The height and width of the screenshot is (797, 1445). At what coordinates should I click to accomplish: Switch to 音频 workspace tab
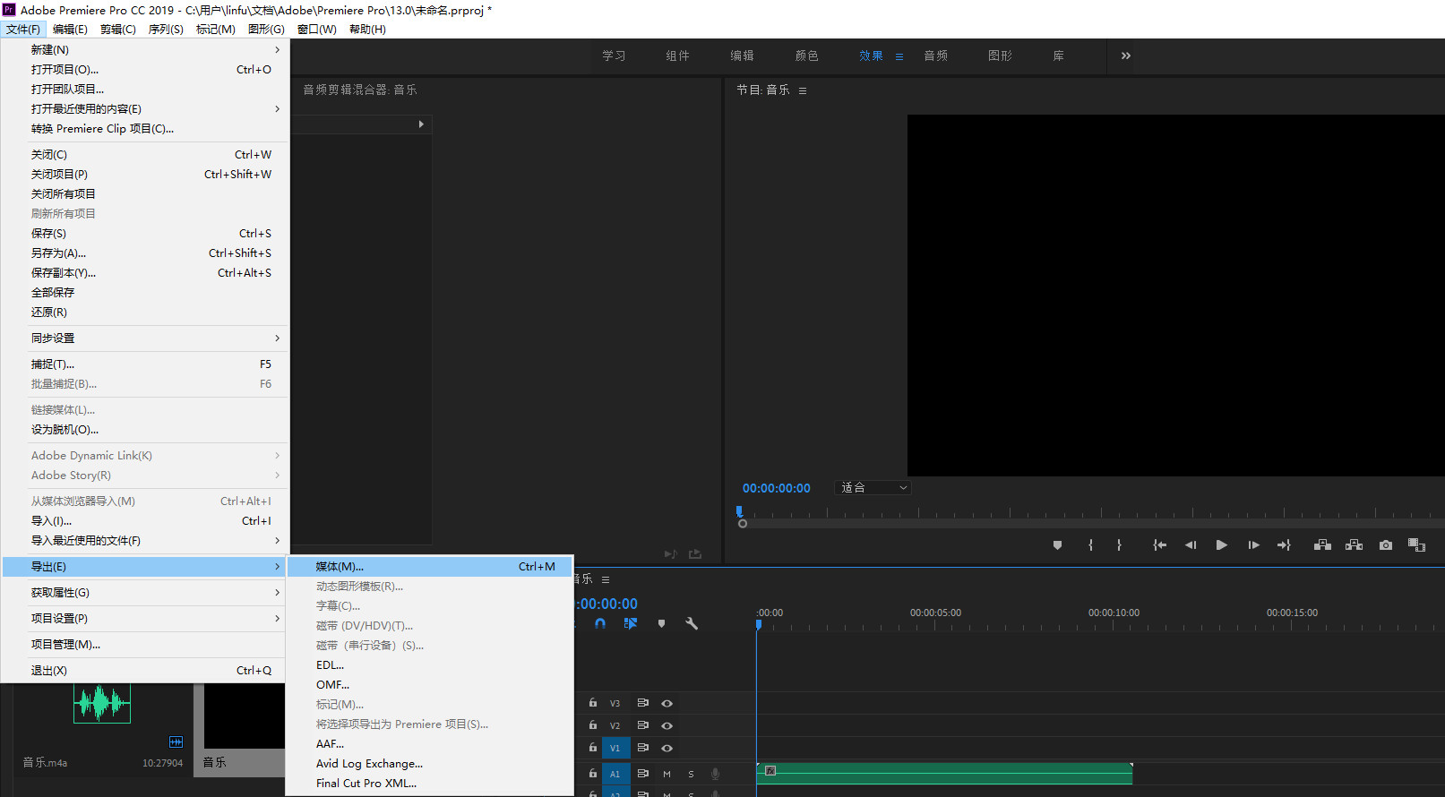coord(936,56)
